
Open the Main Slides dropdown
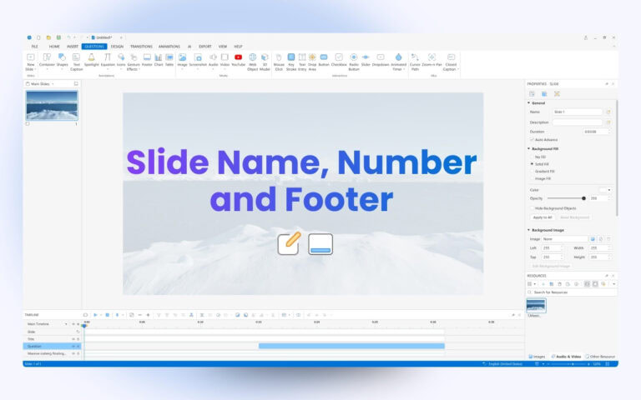[x=53, y=84]
